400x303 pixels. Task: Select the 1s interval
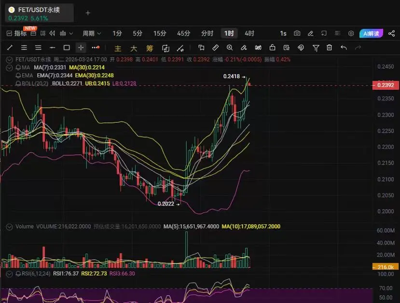click(283, 33)
